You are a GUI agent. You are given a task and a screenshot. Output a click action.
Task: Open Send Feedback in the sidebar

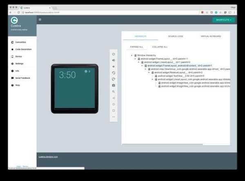[22, 78]
